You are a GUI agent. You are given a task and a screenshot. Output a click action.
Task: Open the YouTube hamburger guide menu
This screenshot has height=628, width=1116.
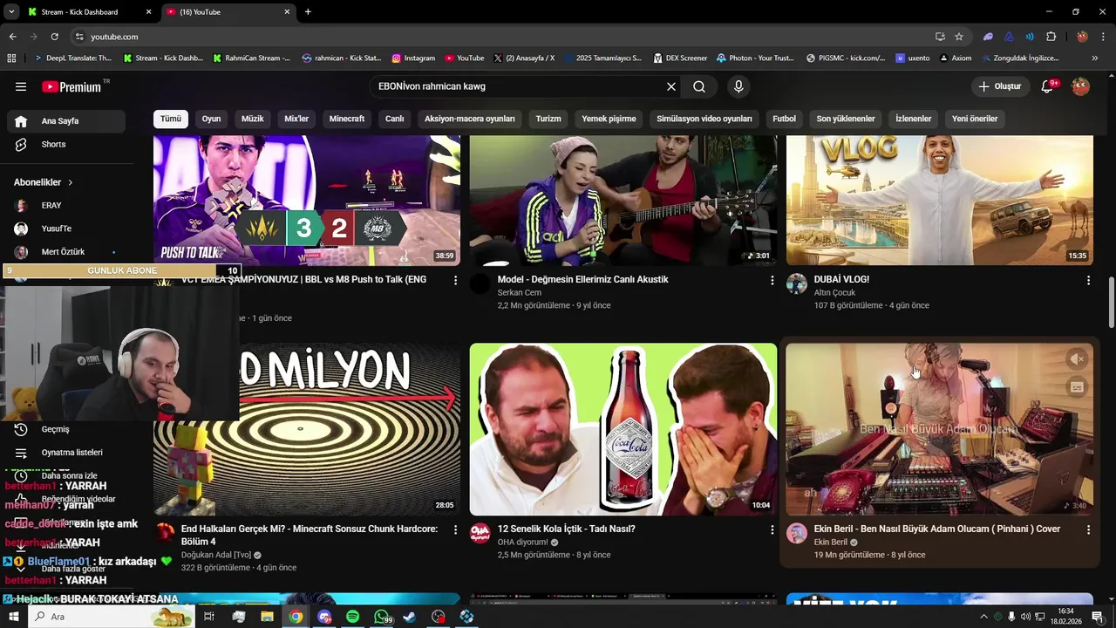pos(21,86)
